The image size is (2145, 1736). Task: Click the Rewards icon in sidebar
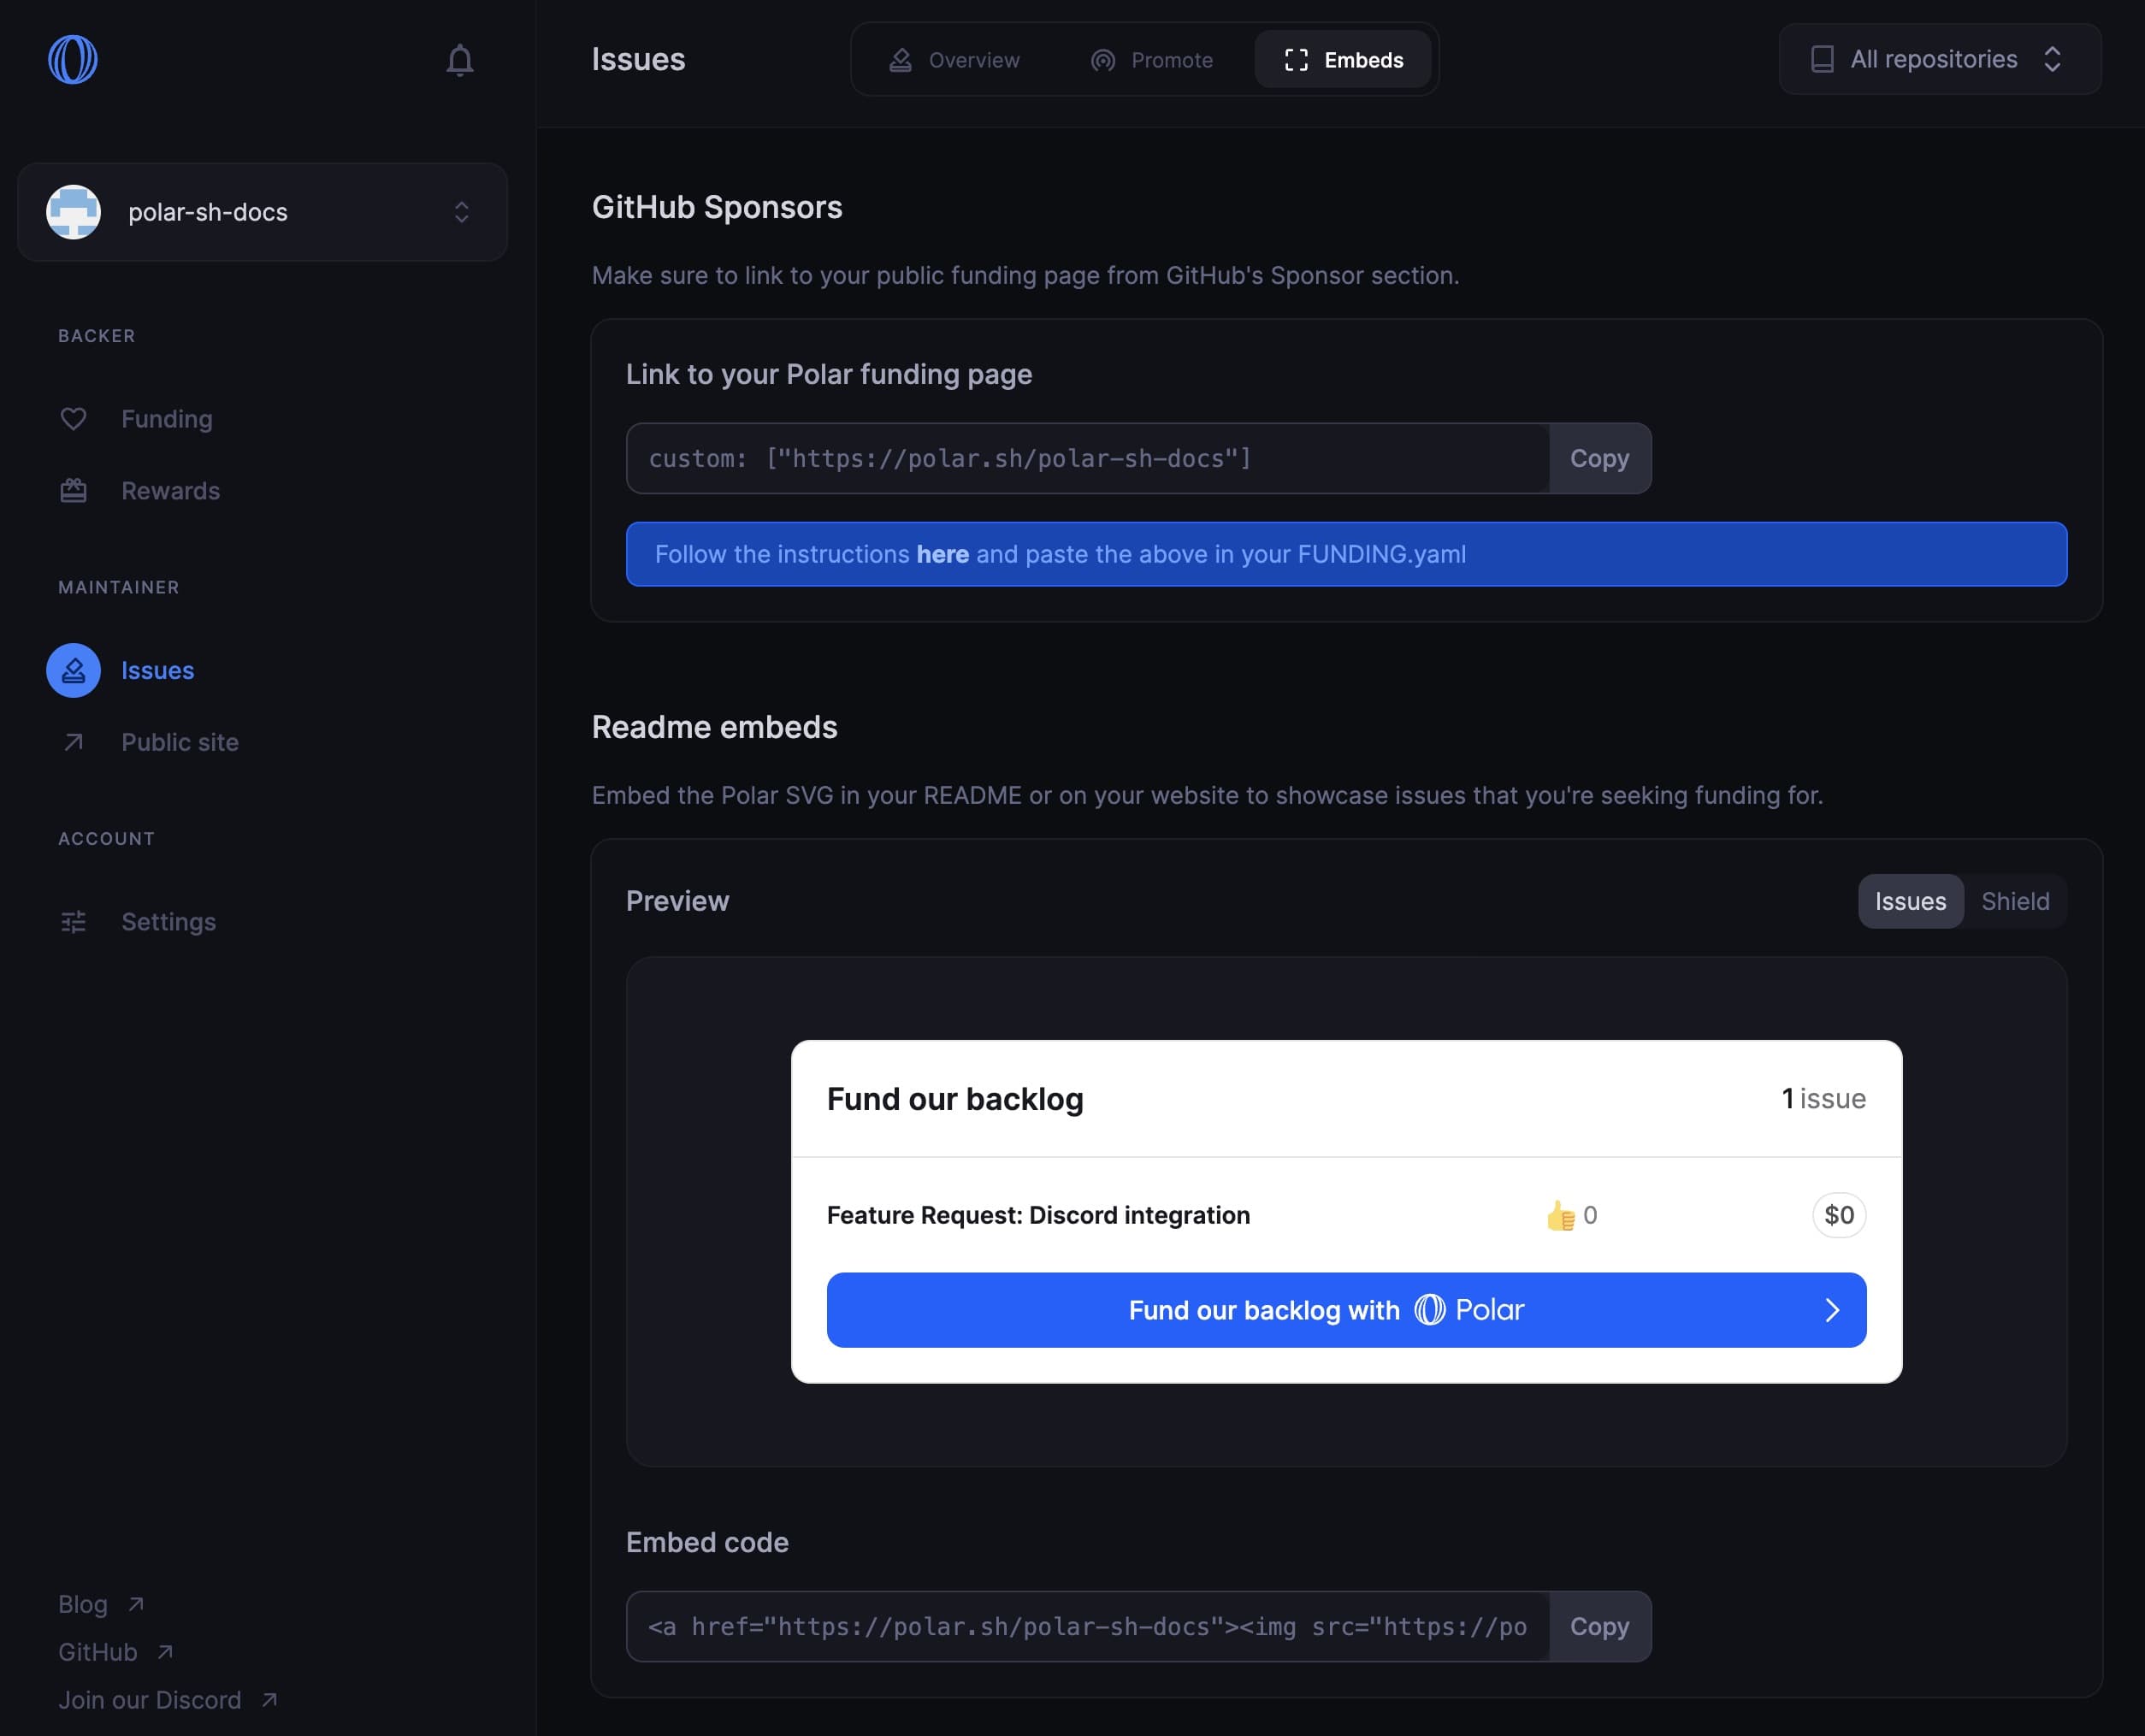(x=73, y=491)
